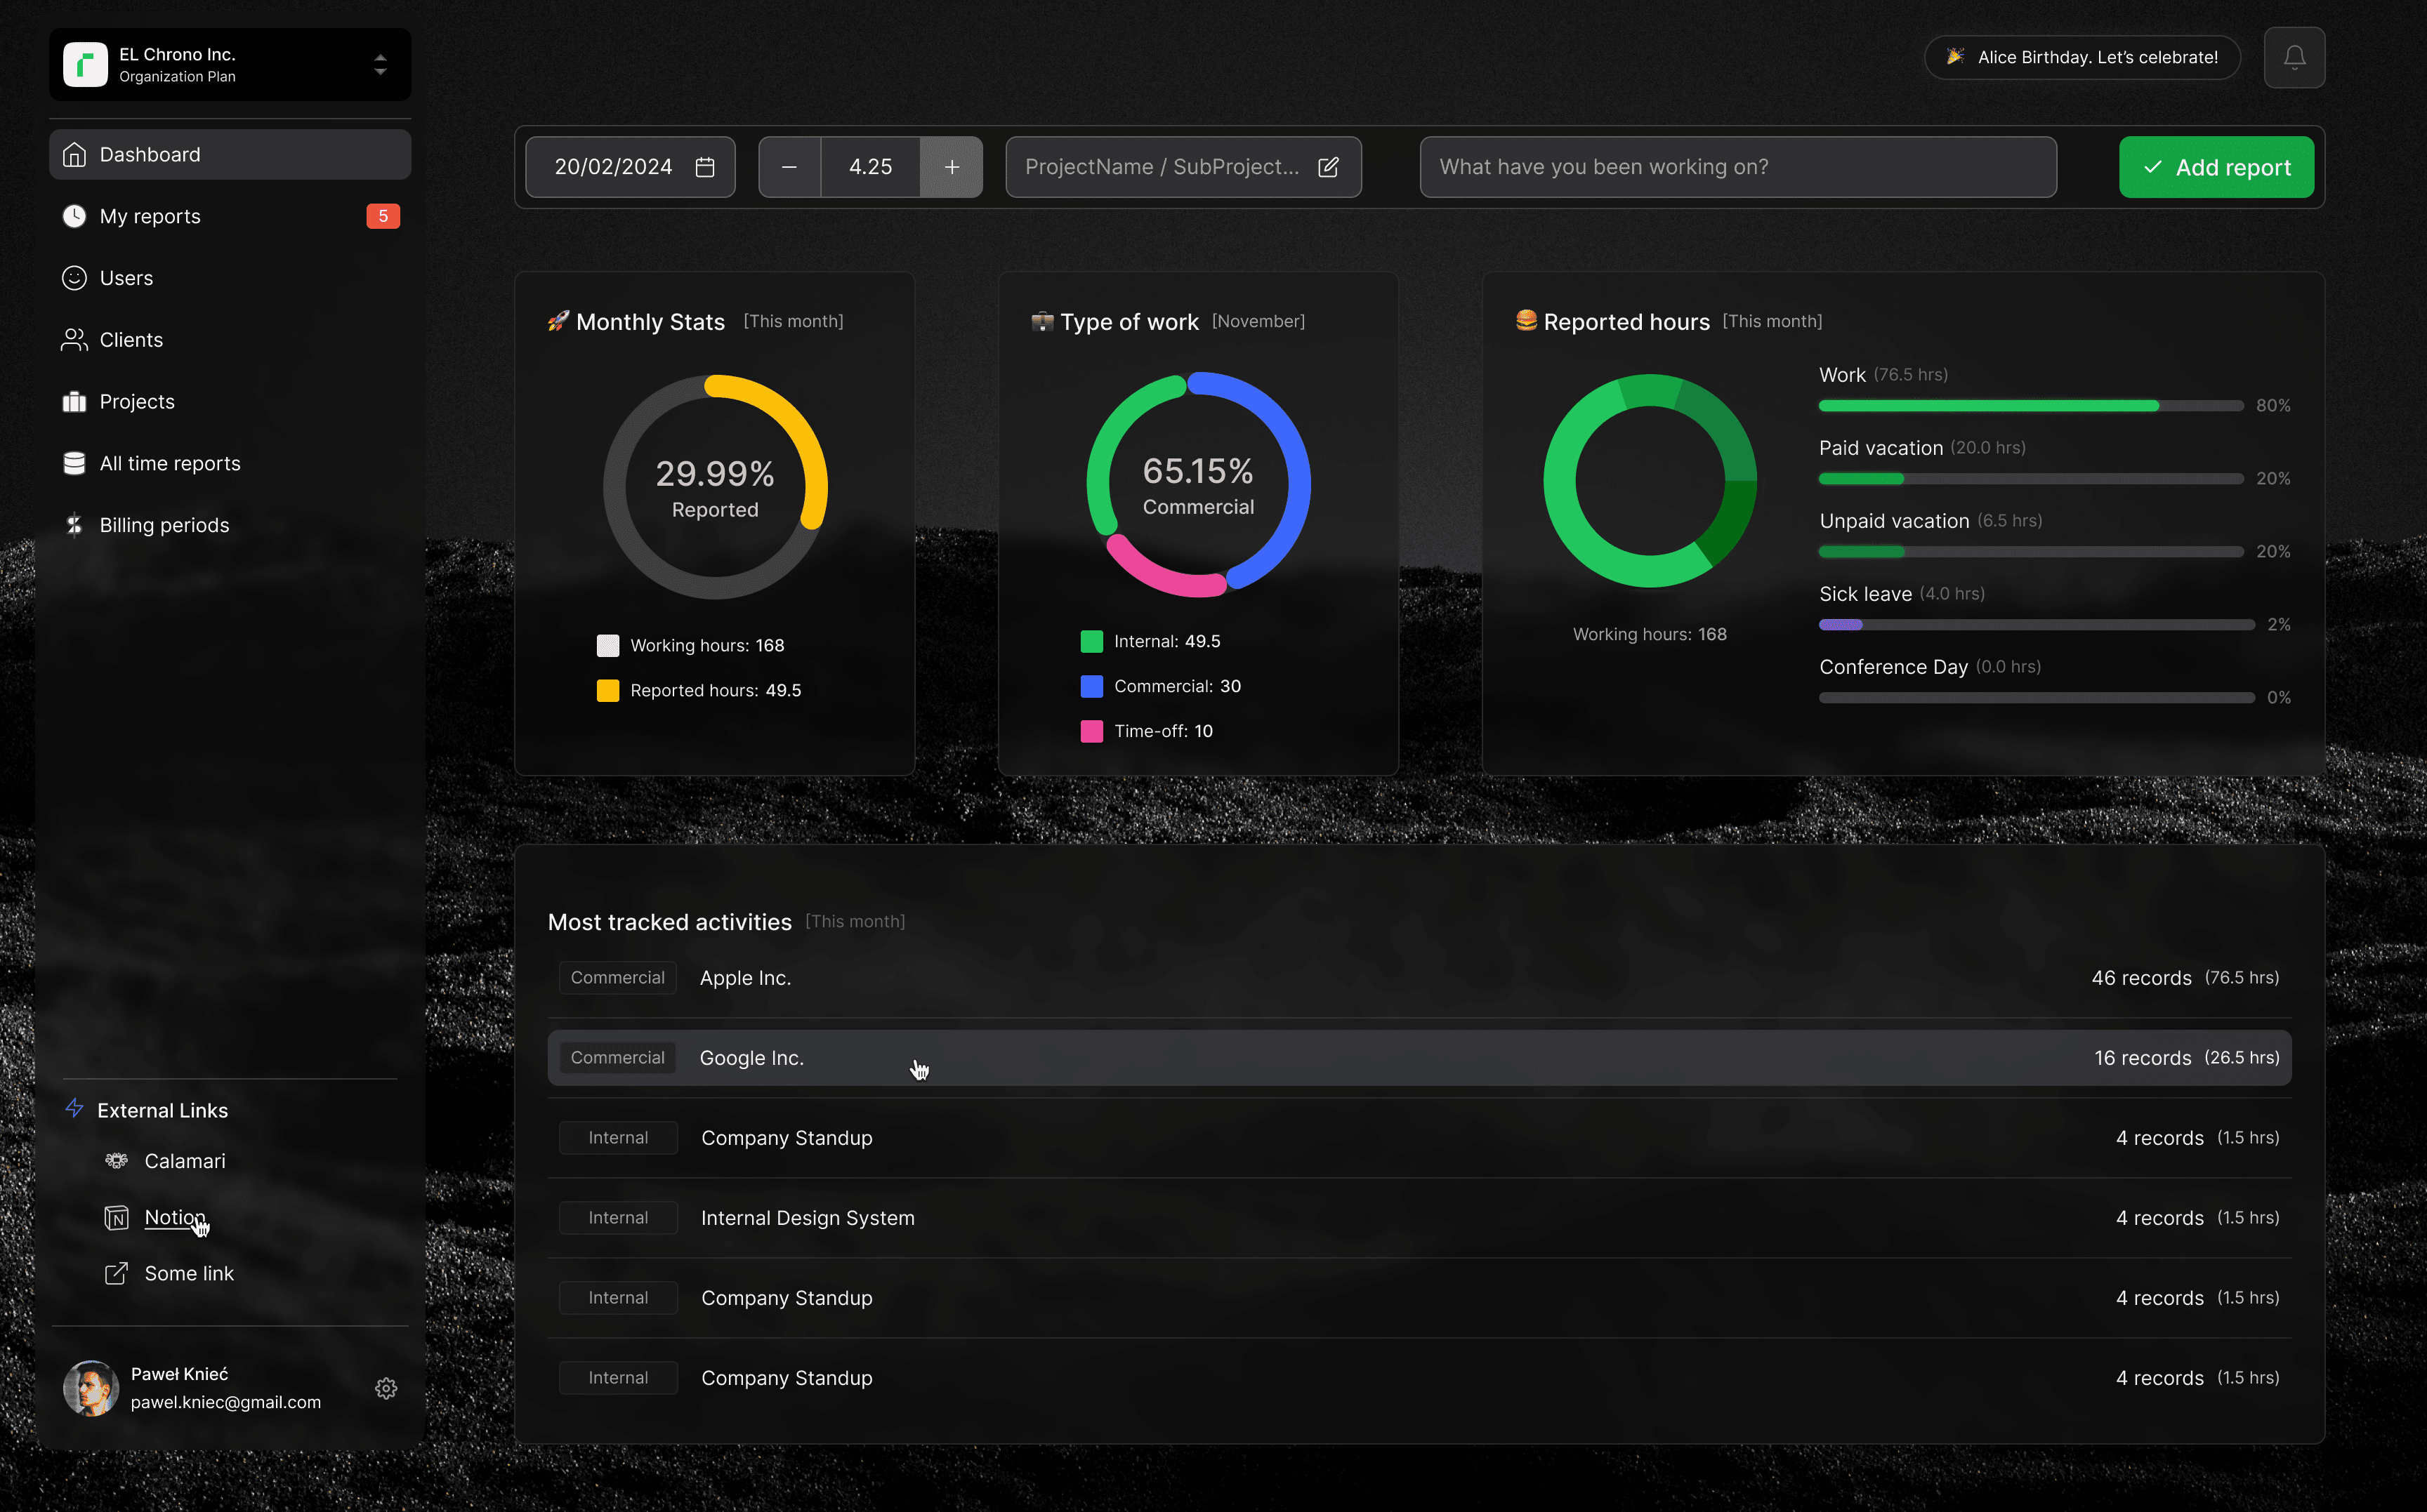Expand the EL Chrono Inc. organization switcher
Viewport: 2427px width, 1512px height.
(x=380, y=65)
